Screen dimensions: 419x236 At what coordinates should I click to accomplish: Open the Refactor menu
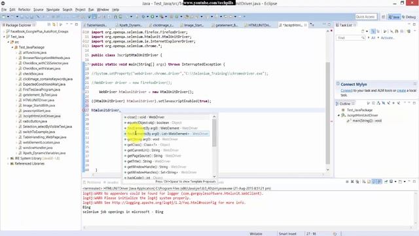pyautogui.click(x=24, y=10)
